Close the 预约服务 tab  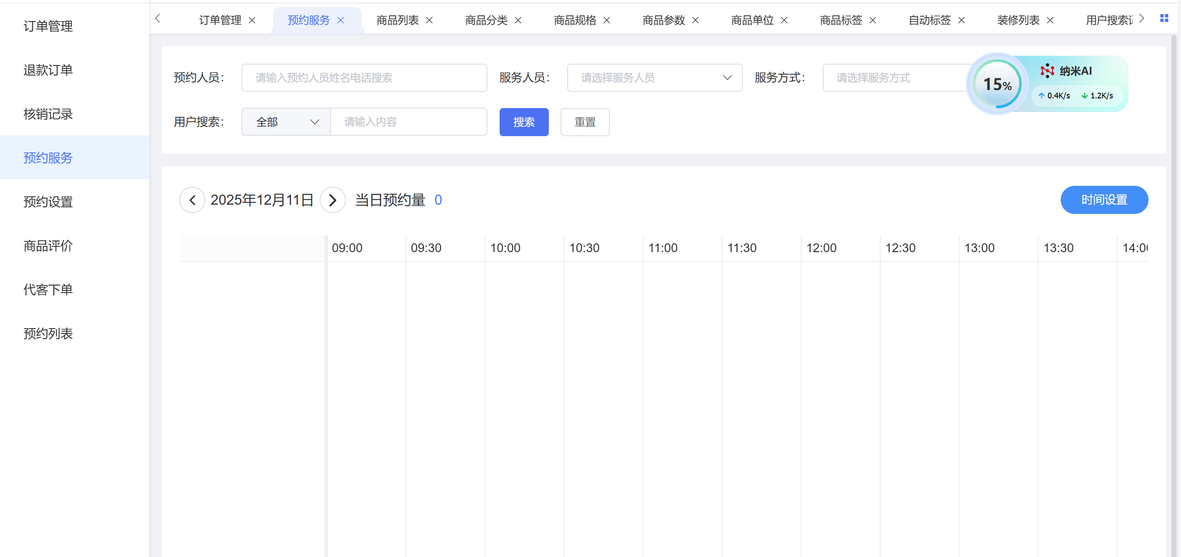[x=341, y=20]
